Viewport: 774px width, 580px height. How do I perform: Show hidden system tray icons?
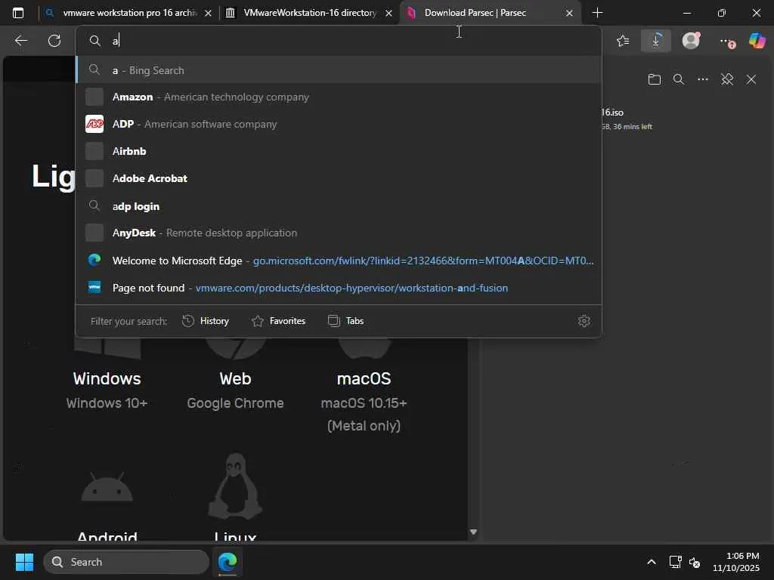tap(652, 562)
